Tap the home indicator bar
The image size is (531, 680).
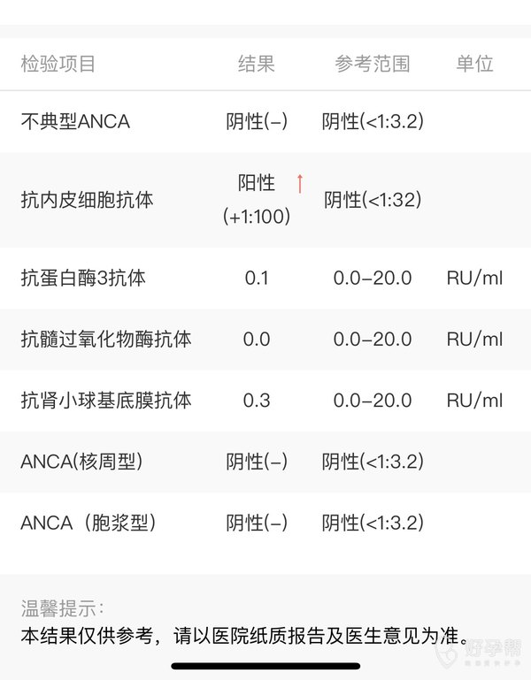(x=265, y=666)
